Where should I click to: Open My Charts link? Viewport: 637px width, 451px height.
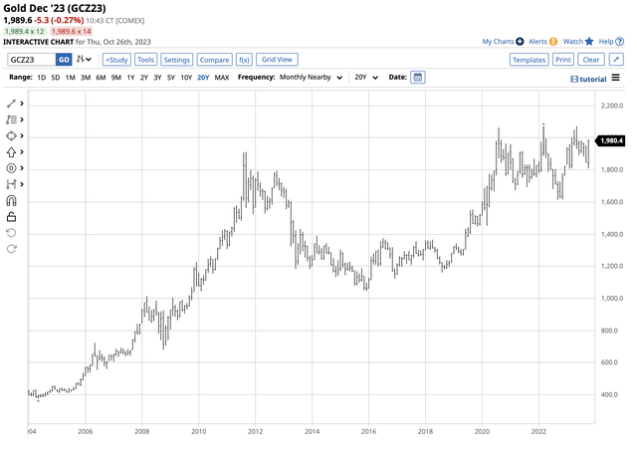(498, 42)
